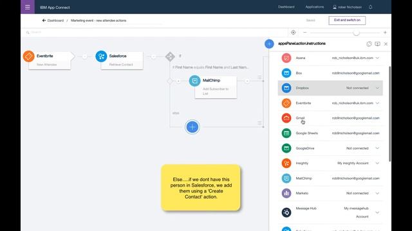This screenshot has height=231, width=412.
Task: Select the Eventbrite icon in applications list
Action: (286, 103)
